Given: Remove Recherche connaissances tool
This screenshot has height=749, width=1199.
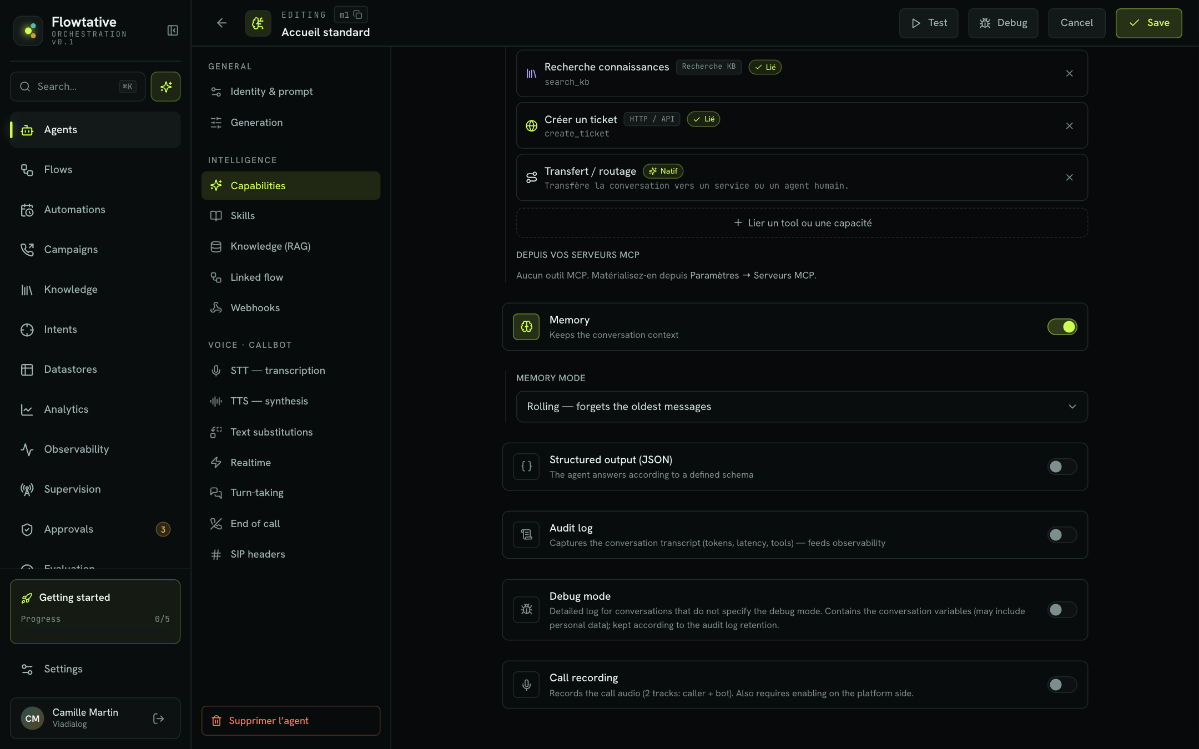Looking at the screenshot, I should 1069,74.
